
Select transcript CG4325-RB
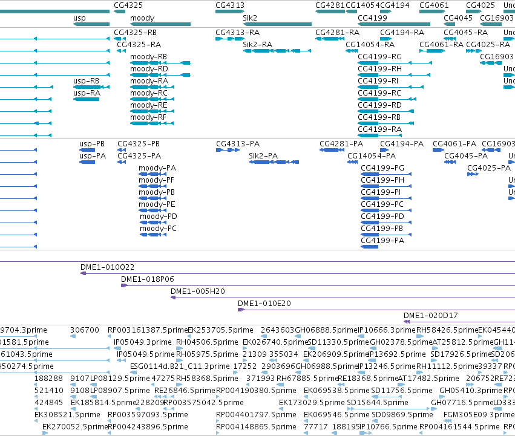coord(136,33)
